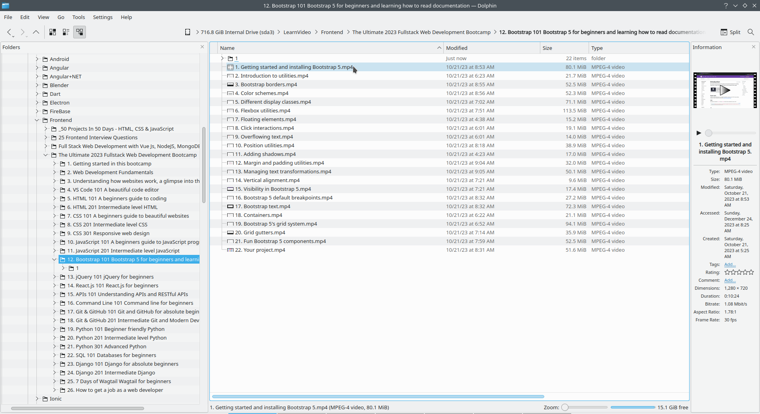Image resolution: width=760 pixels, height=414 pixels.
Task: Click folder icon of 25 Frontend Interview Questions
Action: (54, 138)
